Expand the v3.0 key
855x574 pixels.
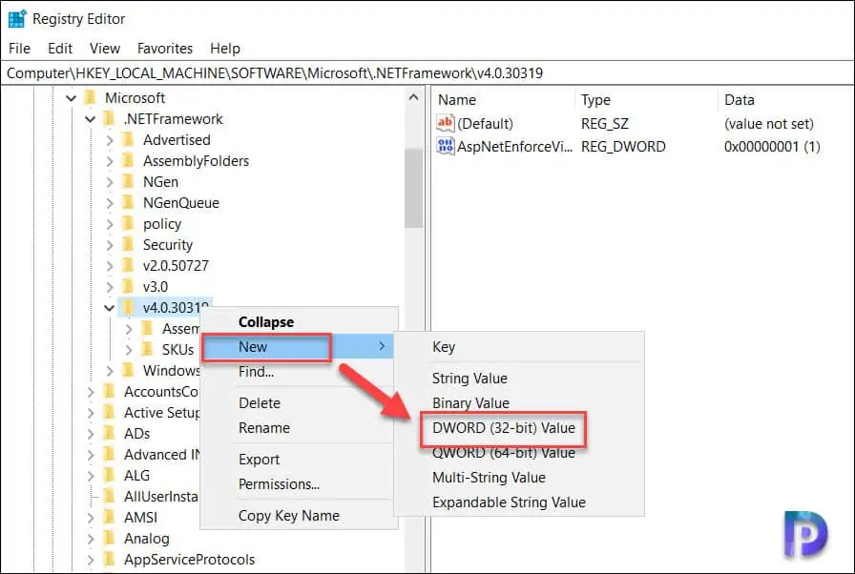[110, 287]
